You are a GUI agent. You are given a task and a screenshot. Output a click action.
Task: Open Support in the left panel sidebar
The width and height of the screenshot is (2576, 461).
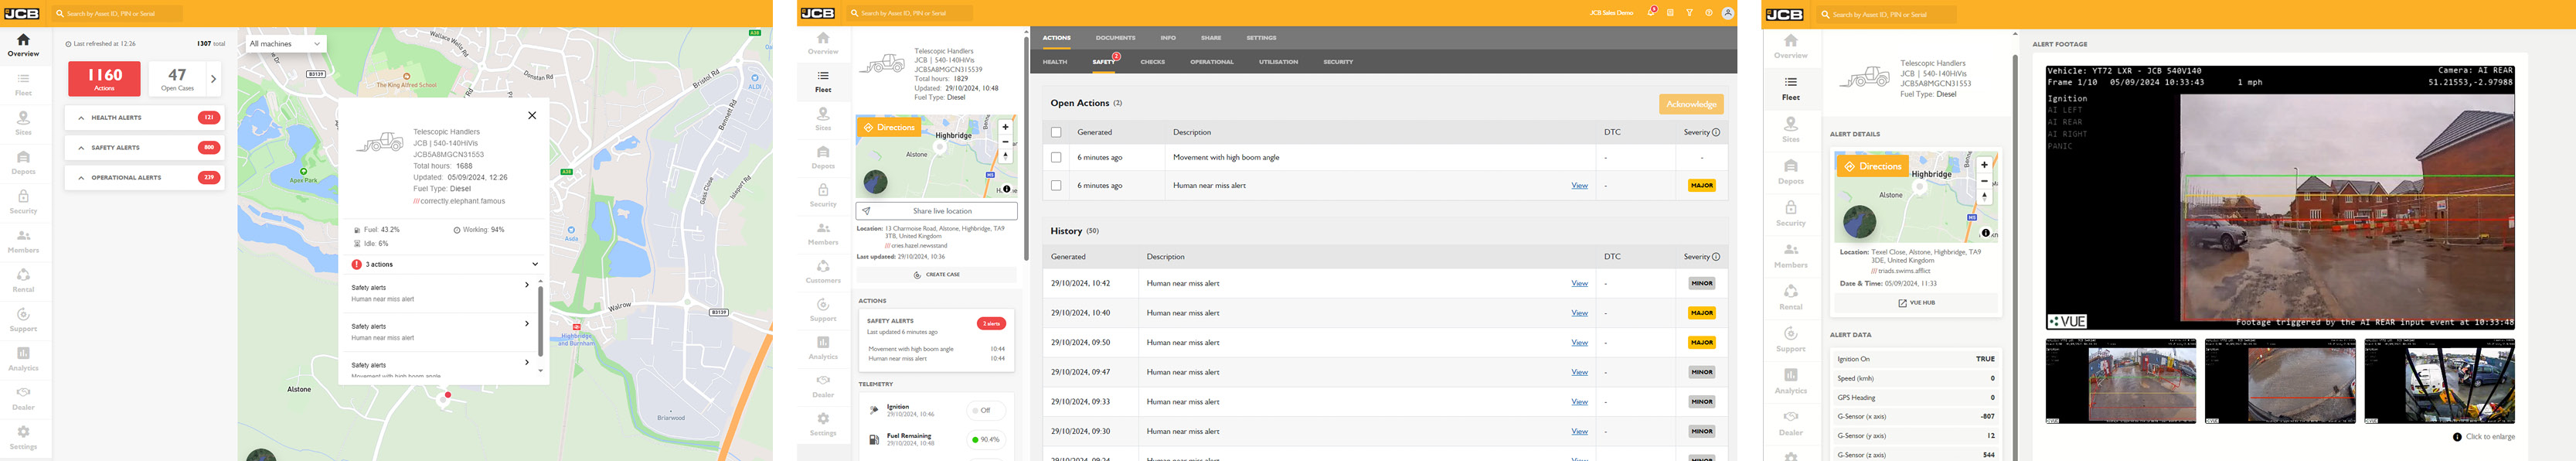(x=23, y=321)
